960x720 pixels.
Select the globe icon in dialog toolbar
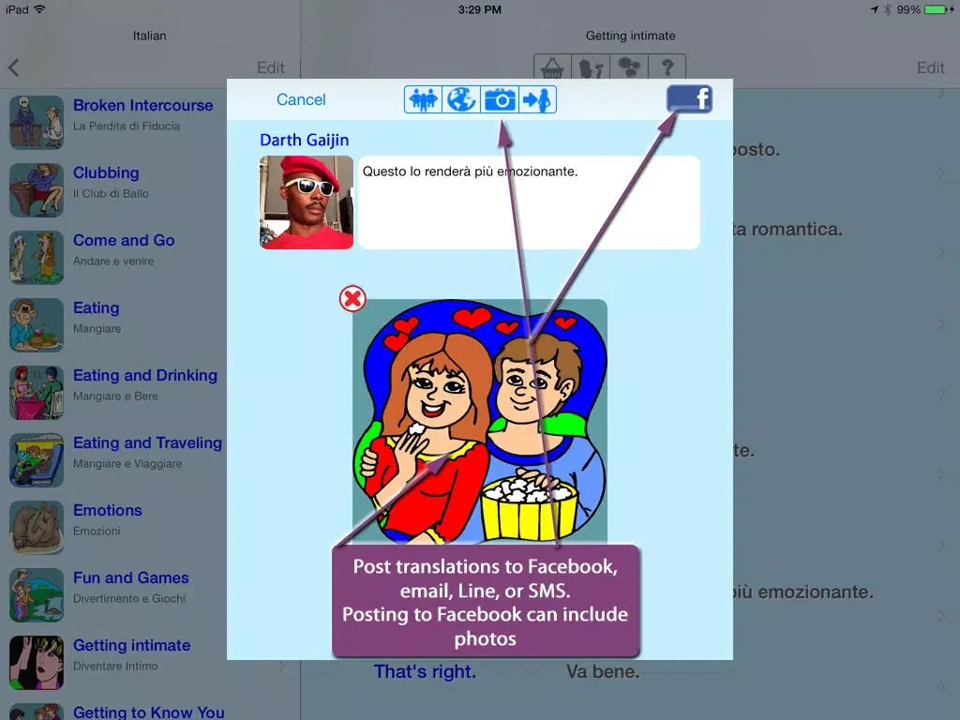click(461, 99)
